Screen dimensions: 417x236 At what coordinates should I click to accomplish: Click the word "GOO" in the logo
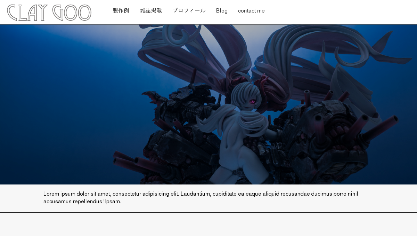(x=72, y=13)
